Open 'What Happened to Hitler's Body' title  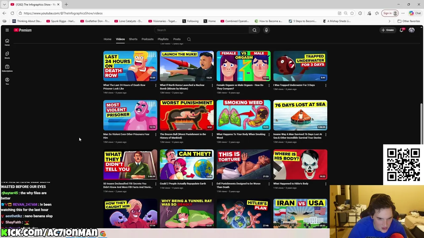click(291, 184)
